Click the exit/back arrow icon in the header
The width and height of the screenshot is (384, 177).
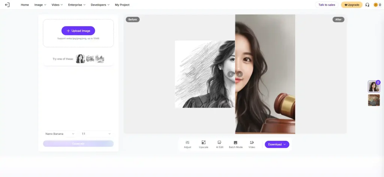[x=7, y=5]
